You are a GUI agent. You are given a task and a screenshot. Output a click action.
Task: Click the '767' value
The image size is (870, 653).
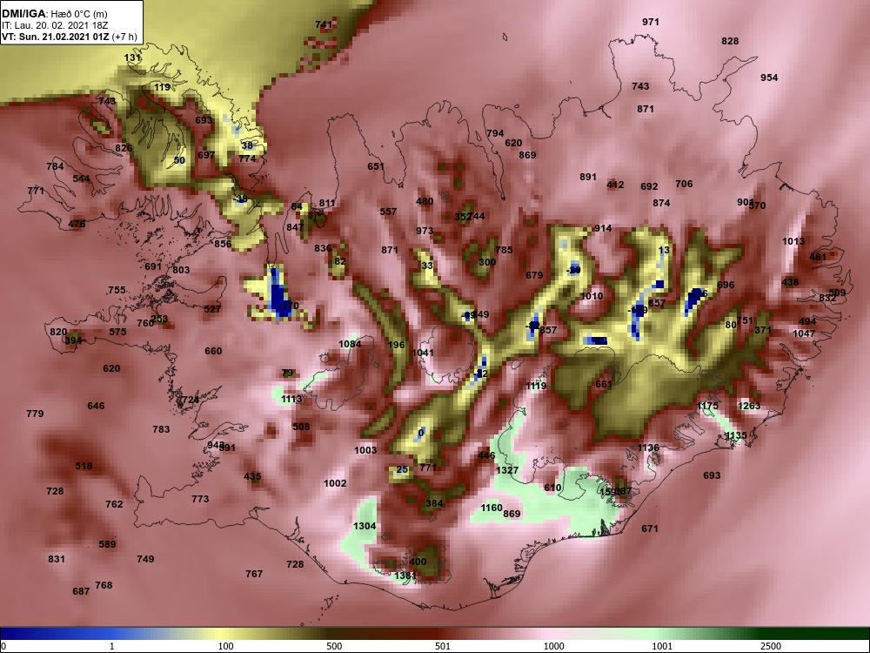(x=254, y=574)
